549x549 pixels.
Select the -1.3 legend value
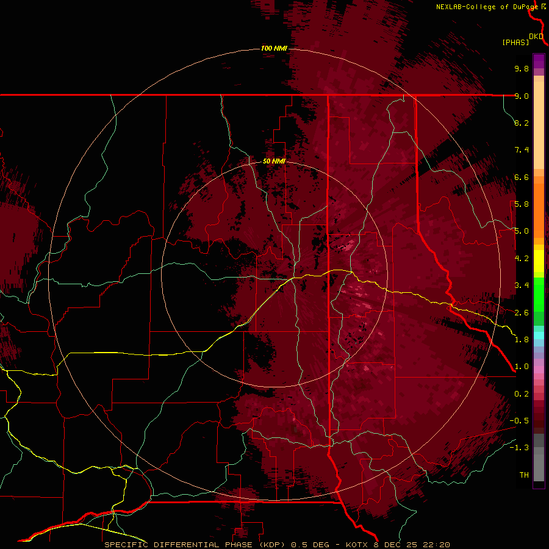(519, 448)
